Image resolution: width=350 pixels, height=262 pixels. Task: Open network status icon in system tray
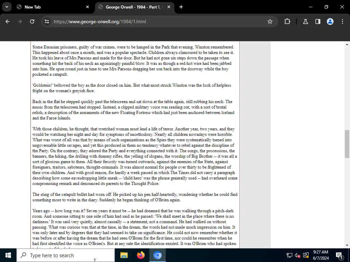[x=290, y=255]
